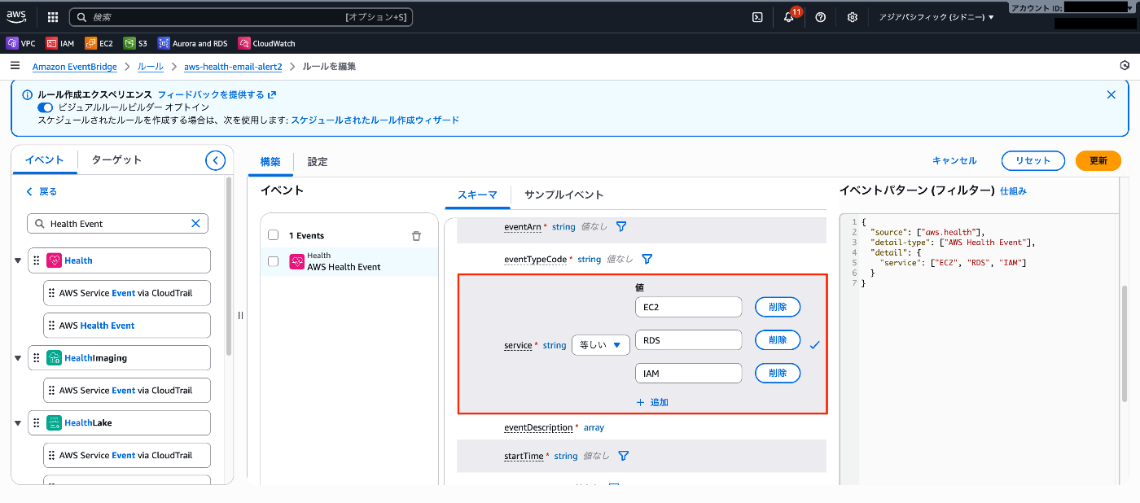Open Aurora and RDS shortcut
The height and width of the screenshot is (503, 1140).
[x=193, y=44]
